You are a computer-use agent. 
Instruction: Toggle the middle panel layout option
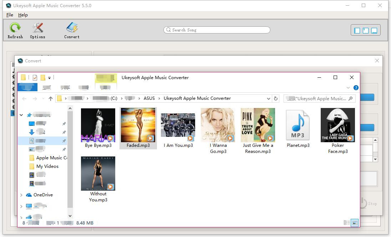365,30
